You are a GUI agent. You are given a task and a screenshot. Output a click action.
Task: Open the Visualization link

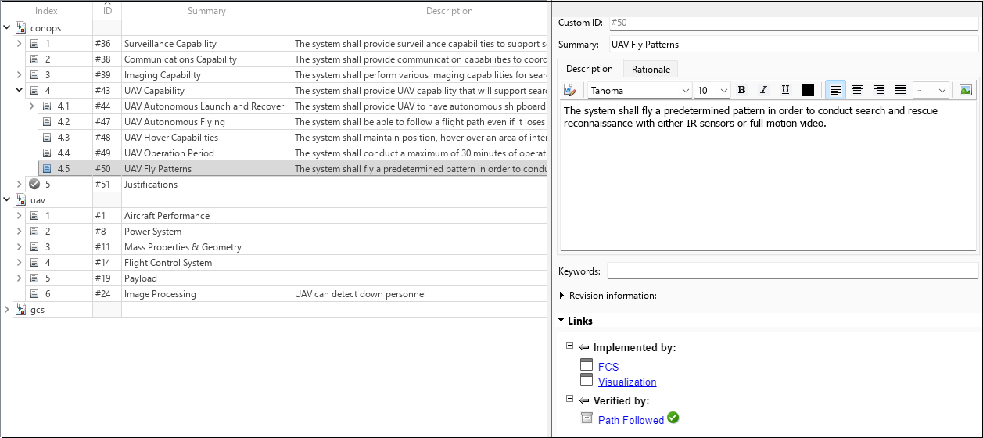pos(627,382)
